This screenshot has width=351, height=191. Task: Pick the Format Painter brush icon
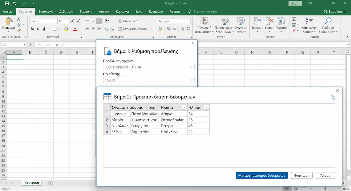pyautogui.click(x=19, y=31)
